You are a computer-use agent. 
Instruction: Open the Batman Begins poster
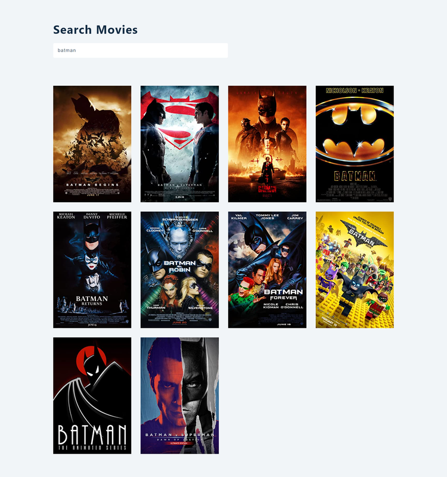[x=92, y=144]
